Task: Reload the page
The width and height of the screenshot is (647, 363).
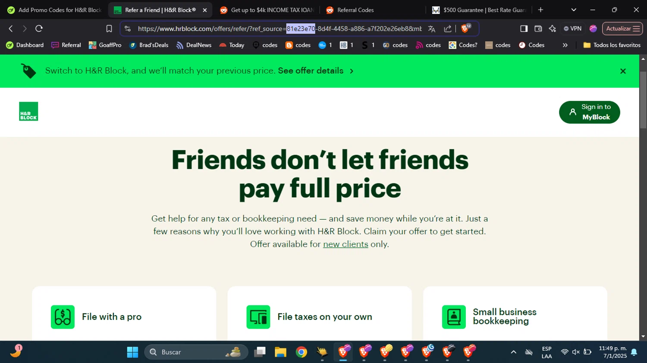Action: click(39, 28)
